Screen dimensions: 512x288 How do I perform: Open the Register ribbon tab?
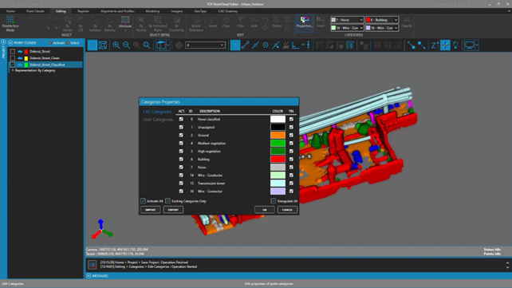(x=83, y=11)
